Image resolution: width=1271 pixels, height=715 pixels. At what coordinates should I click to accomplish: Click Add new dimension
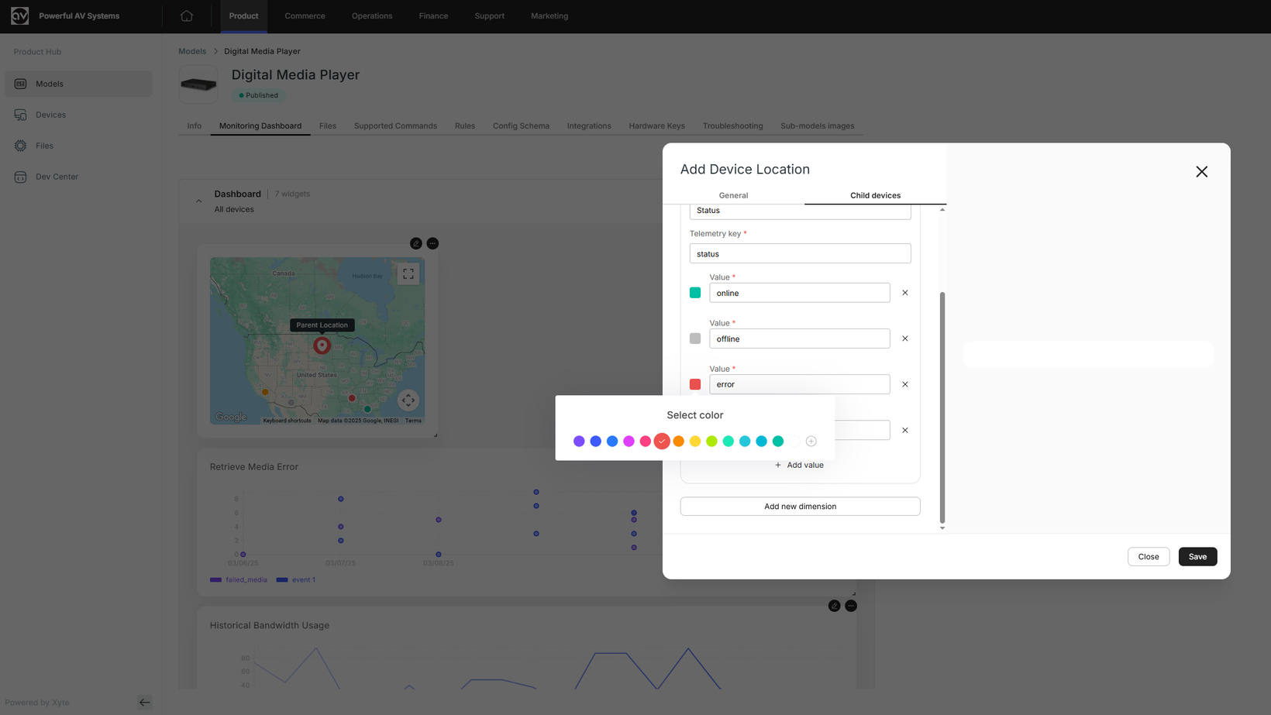pyautogui.click(x=800, y=507)
